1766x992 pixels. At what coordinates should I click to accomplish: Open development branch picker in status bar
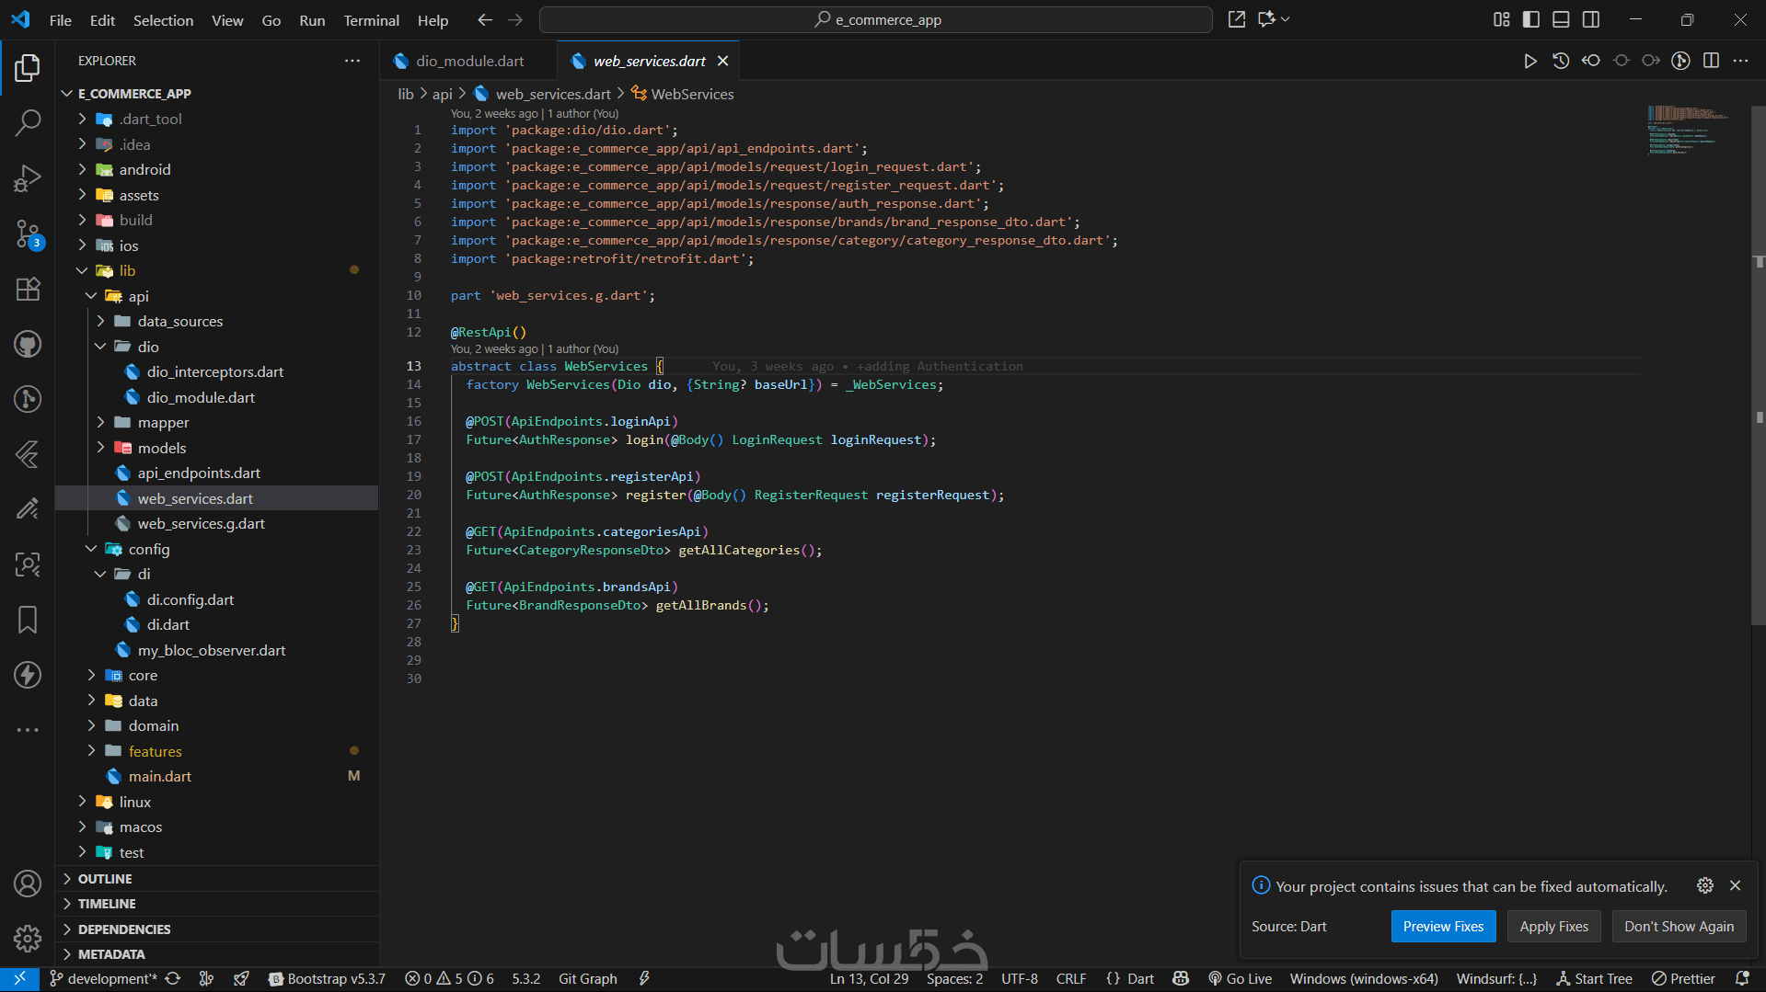click(x=102, y=979)
